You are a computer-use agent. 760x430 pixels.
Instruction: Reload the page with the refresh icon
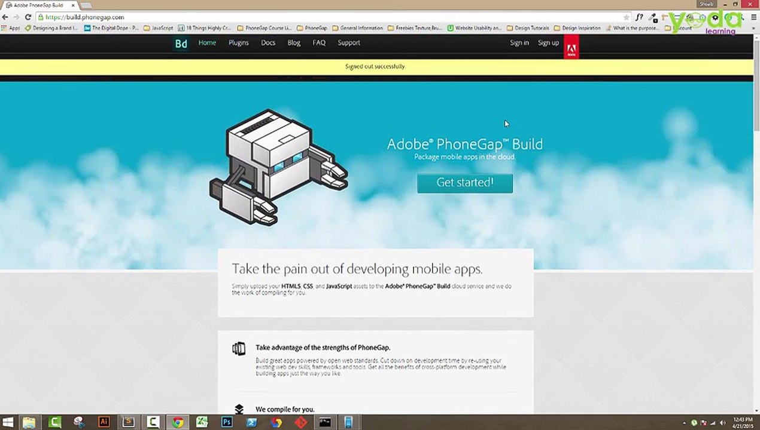point(28,17)
